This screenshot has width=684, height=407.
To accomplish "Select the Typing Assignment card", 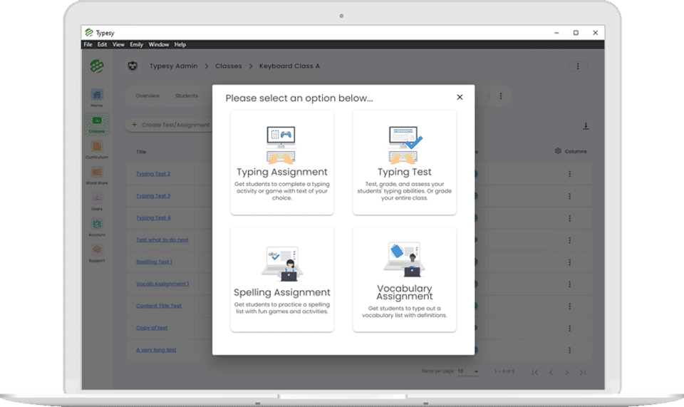I will click(282, 163).
